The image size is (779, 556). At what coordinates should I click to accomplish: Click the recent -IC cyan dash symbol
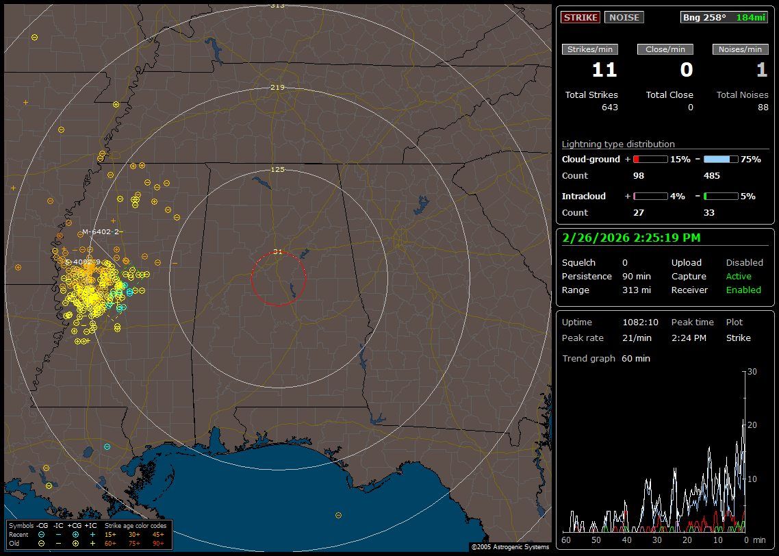click(x=58, y=534)
